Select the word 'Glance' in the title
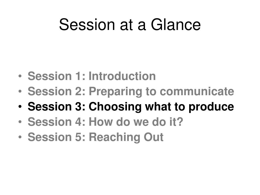Screen dimensions: 260x195 pyautogui.click(x=176, y=25)
